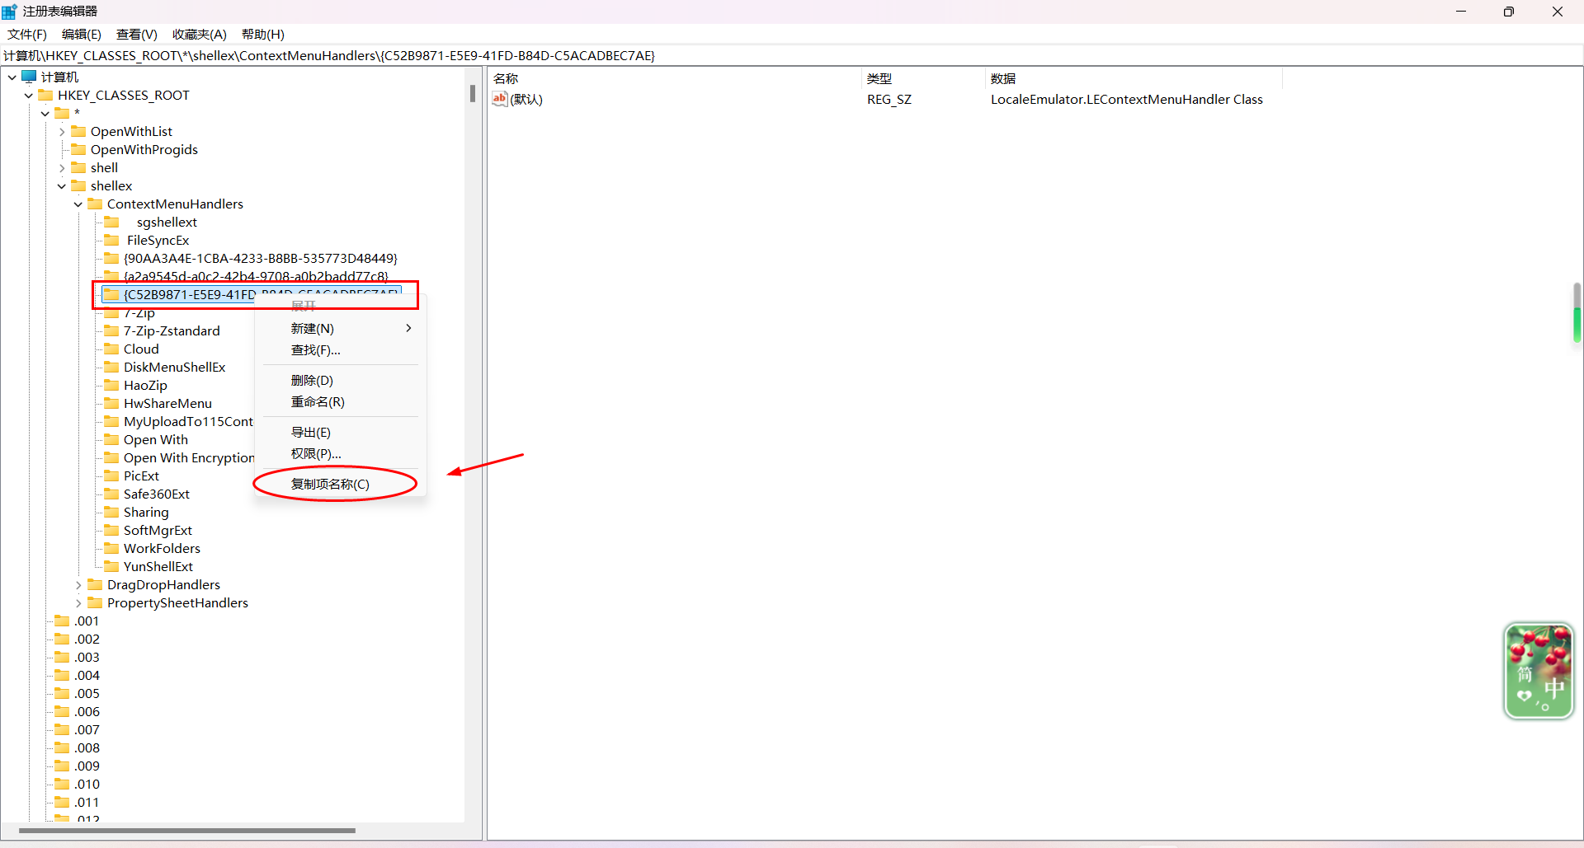Collapse the ContextMenuHandlers key
The image size is (1584, 848).
tap(78, 204)
